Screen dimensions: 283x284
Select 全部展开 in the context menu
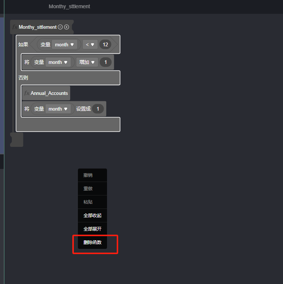92,229
